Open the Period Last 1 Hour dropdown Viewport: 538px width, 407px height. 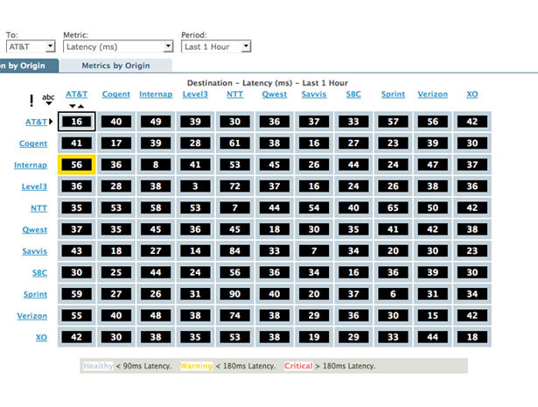tap(216, 46)
